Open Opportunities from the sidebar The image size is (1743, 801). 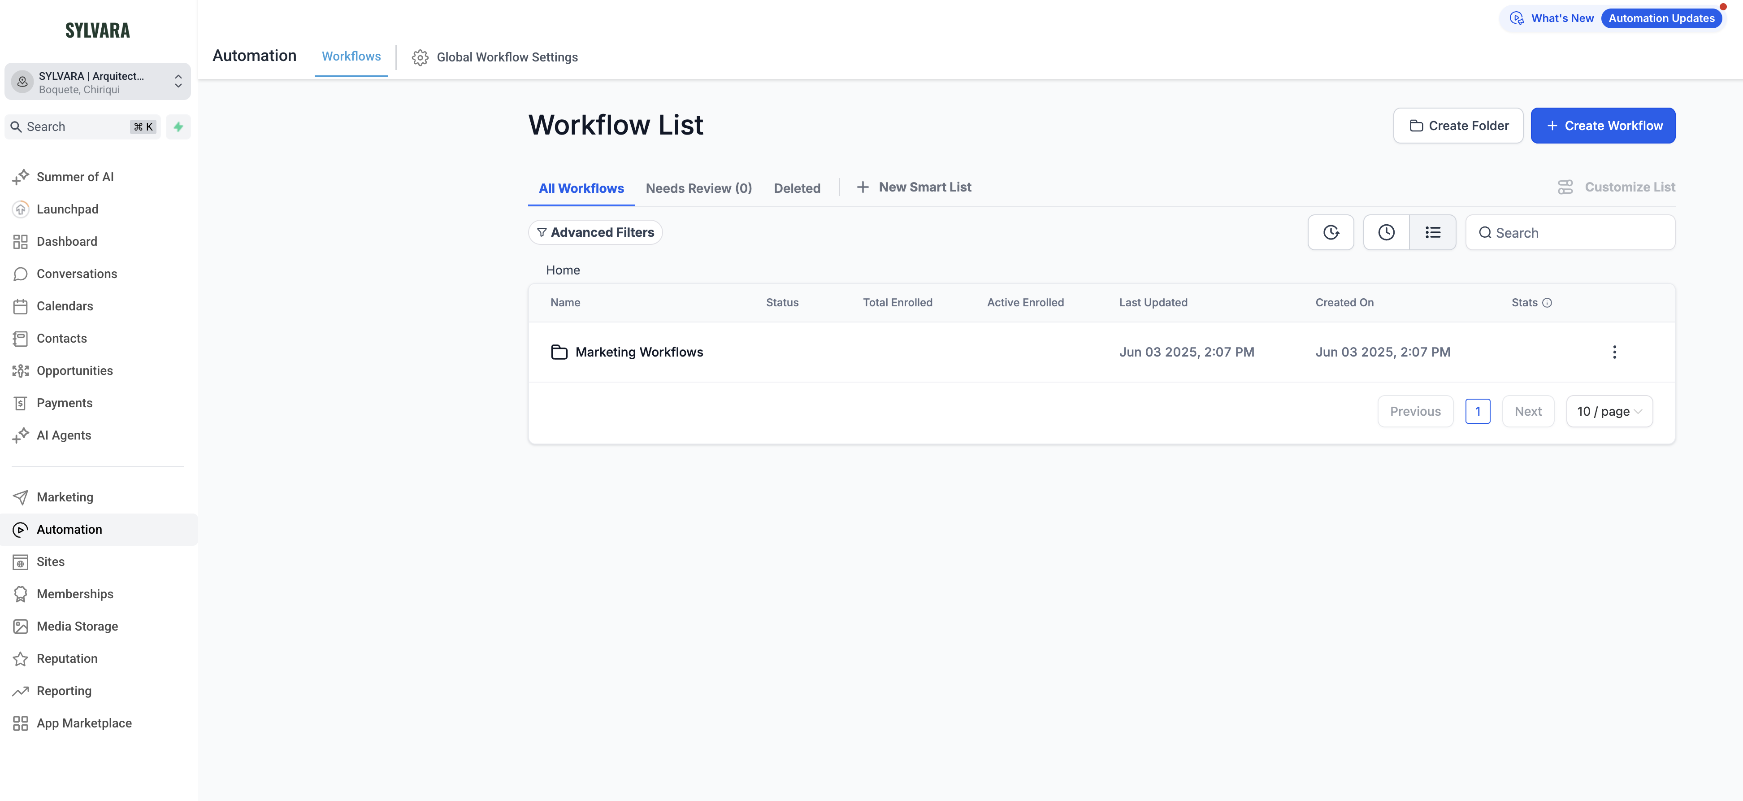tap(74, 370)
